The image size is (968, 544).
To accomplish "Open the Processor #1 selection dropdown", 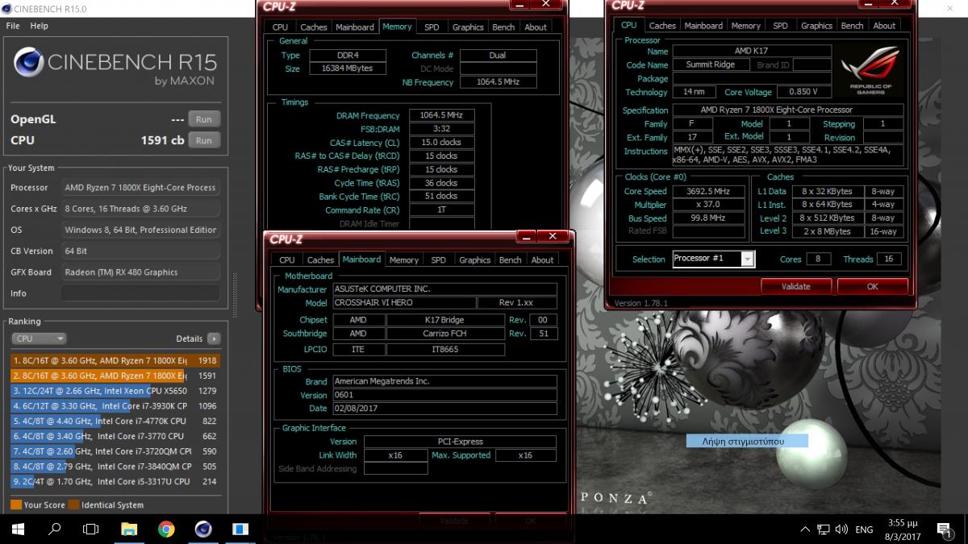I will pyautogui.click(x=714, y=259).
